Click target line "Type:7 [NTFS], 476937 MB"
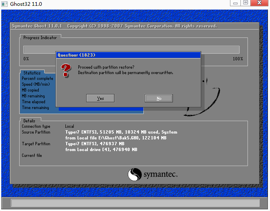 95,144
